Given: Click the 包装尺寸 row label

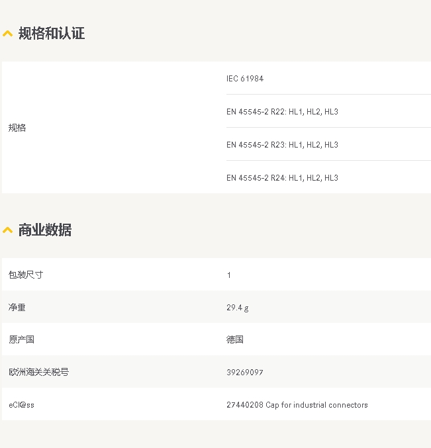Looking at the screenshot, I should tap(26, 275).
